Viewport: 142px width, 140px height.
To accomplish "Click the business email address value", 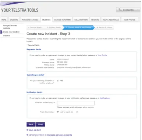I will (x=74, y=68).
